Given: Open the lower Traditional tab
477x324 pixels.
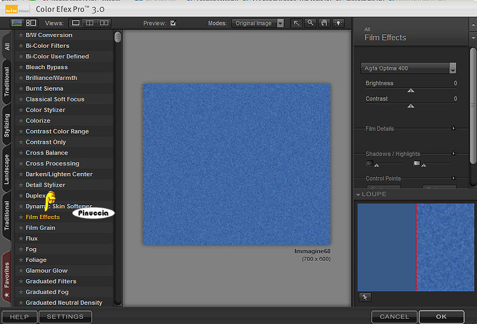Looking at the screenshot, I should tap(7, 215).
